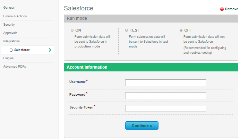The image size is (240, 139).
Task: Focus the Username input field
Action: [x=165, y=82]
